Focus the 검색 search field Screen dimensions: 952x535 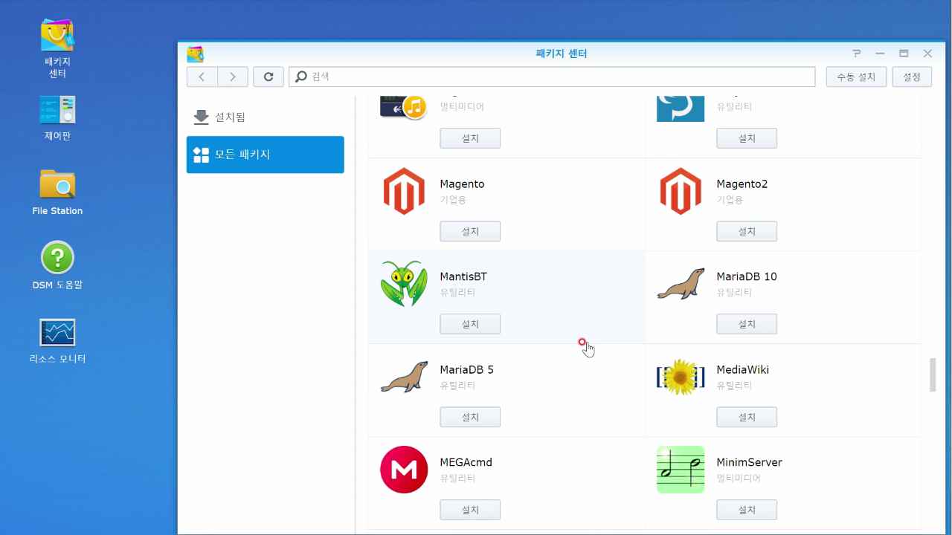(x=552, y=77)
